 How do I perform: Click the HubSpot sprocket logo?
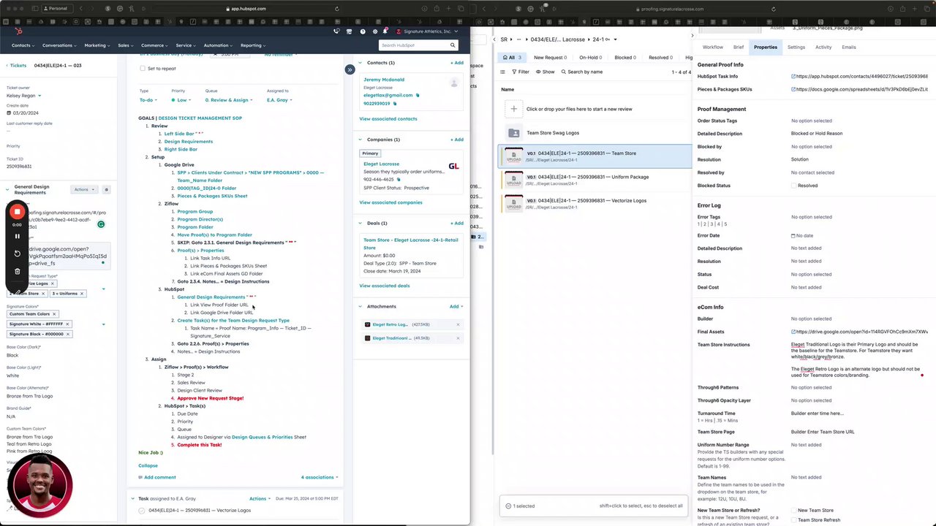click(x=18, y=31)
